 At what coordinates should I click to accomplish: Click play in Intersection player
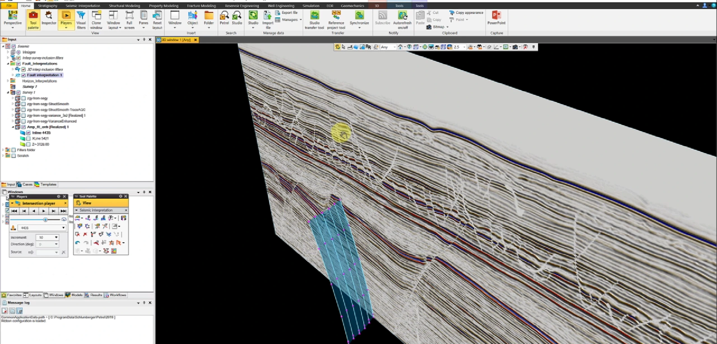pyautogui.click(x=43, y=211)
